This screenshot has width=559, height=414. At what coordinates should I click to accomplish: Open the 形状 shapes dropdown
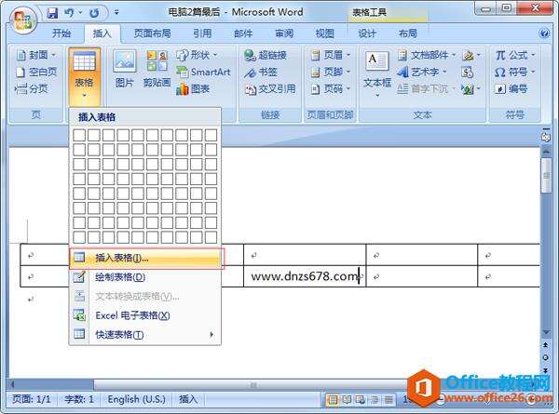coord(197,55)
